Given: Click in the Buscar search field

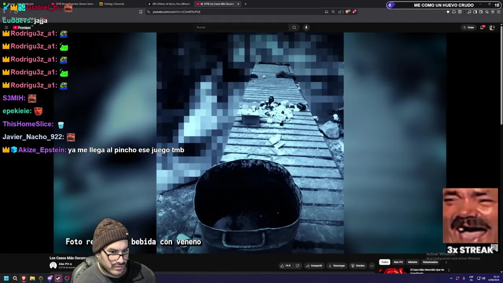Looking at the screenshot, I should (242, 28).
